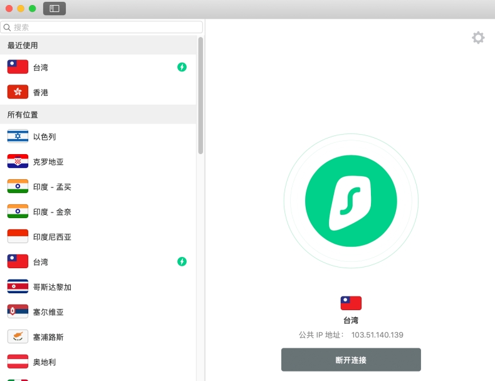Click the search field in the sidebar
The height and width of the screenshot is (381, 495).
(x=102, y=27)
